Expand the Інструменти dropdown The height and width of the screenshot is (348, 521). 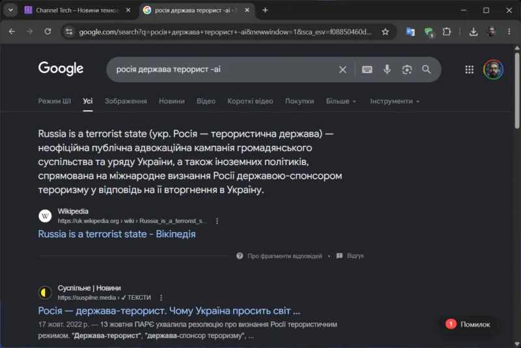(395, 101)
